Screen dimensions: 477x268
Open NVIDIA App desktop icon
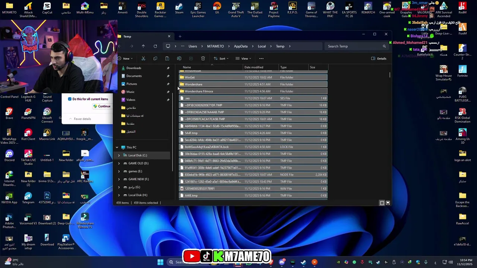[x=9, y=198]
